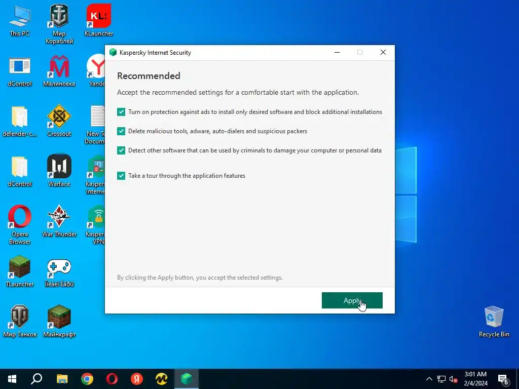This screenshot has width=519, height=389.
Task: Select Kaspersky VPN desktop shortcut
Action: [x=96, y=225]
